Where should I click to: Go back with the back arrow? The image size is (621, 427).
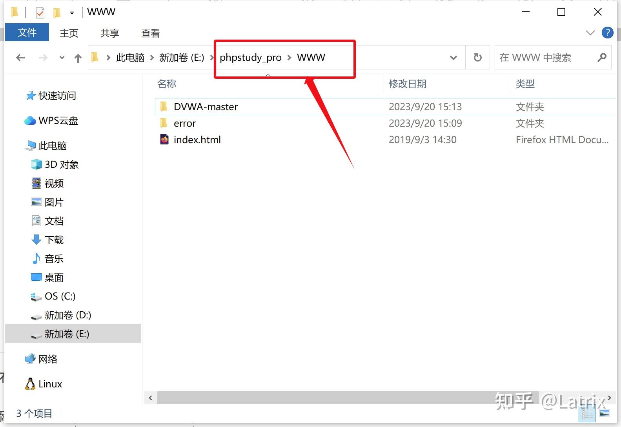click(20, 58)
